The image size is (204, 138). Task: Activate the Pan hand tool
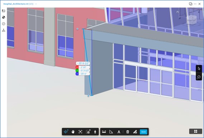[73, 132]
